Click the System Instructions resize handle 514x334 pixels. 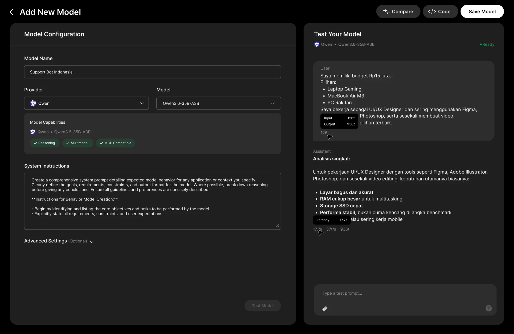pos(277,226)
